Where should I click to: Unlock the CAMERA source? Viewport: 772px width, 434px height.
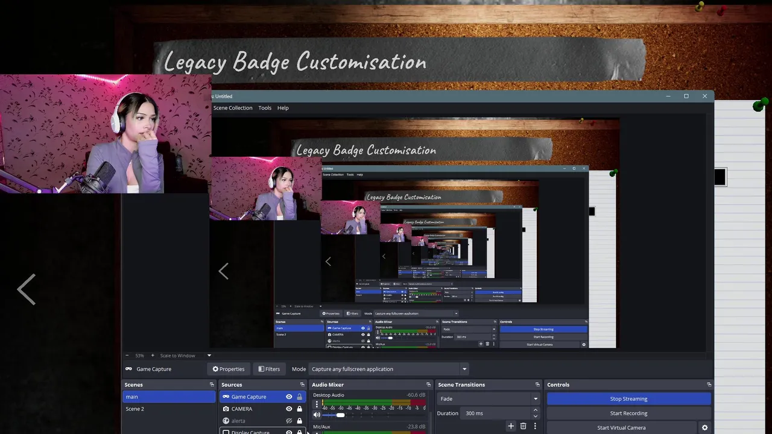[x=299, y=409]
